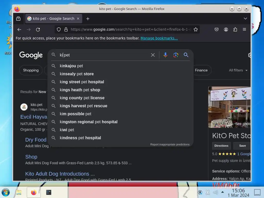Expand the list all tabs chevron
Screen dimensions: 264x198
click(245, 19)
